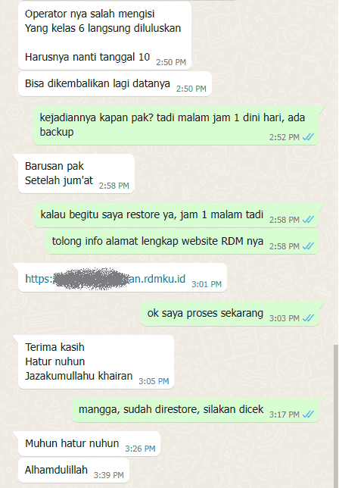Click the 'Terima kasih Hatur nuhun' message bubble

click(96, 361)
